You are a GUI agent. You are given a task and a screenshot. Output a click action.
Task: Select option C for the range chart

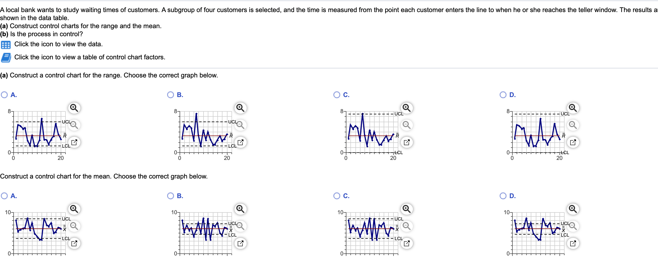point(337,95)
